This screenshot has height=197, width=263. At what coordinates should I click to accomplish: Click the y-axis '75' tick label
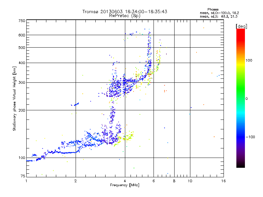[23, 176]
